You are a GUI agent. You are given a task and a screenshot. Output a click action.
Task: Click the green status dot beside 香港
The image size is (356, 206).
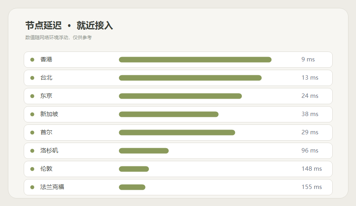(32, 59)
